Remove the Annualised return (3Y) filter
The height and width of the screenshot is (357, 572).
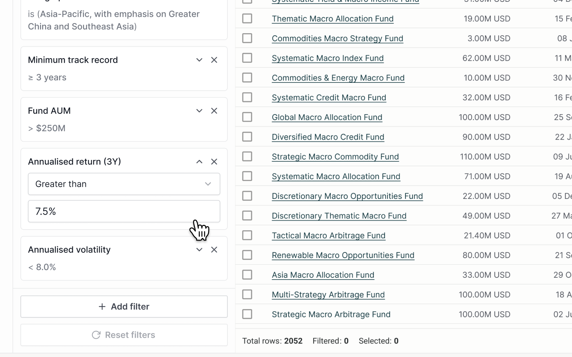214,162
